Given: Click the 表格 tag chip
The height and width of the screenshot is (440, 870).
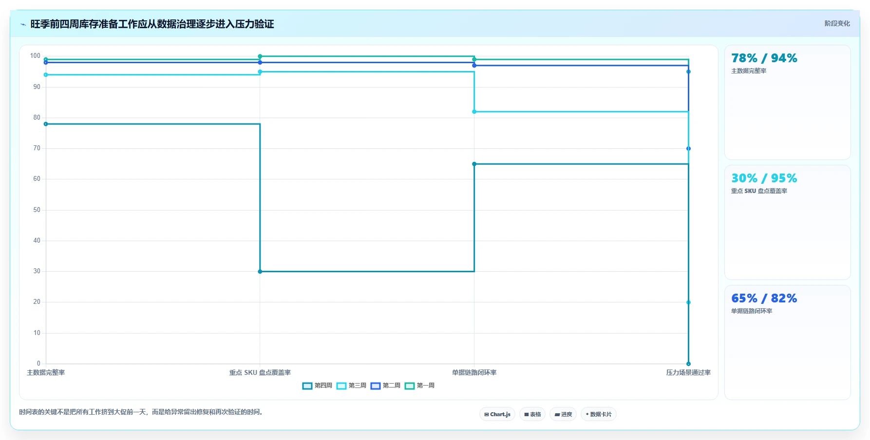Looking at the screenshot, I should pos(532,414).
